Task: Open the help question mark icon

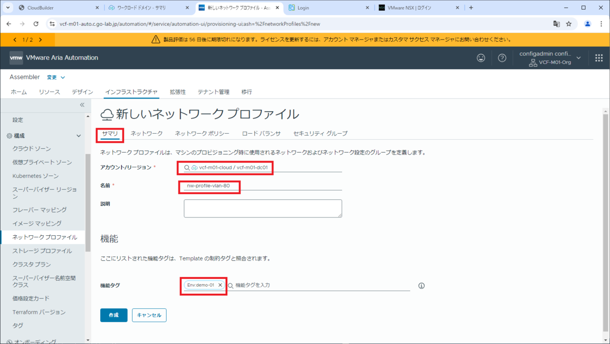Action: coord(502,58)
